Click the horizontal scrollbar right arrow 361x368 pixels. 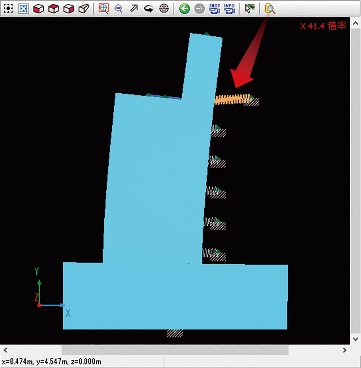pyautogui.click(x=344, y=350)
